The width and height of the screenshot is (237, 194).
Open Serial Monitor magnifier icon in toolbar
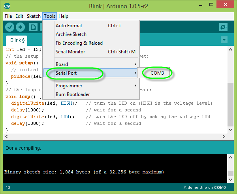coord(223,27)
